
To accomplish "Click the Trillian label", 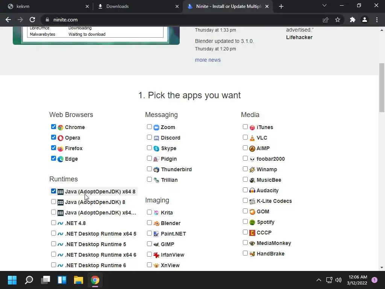I will coord(170,180).
